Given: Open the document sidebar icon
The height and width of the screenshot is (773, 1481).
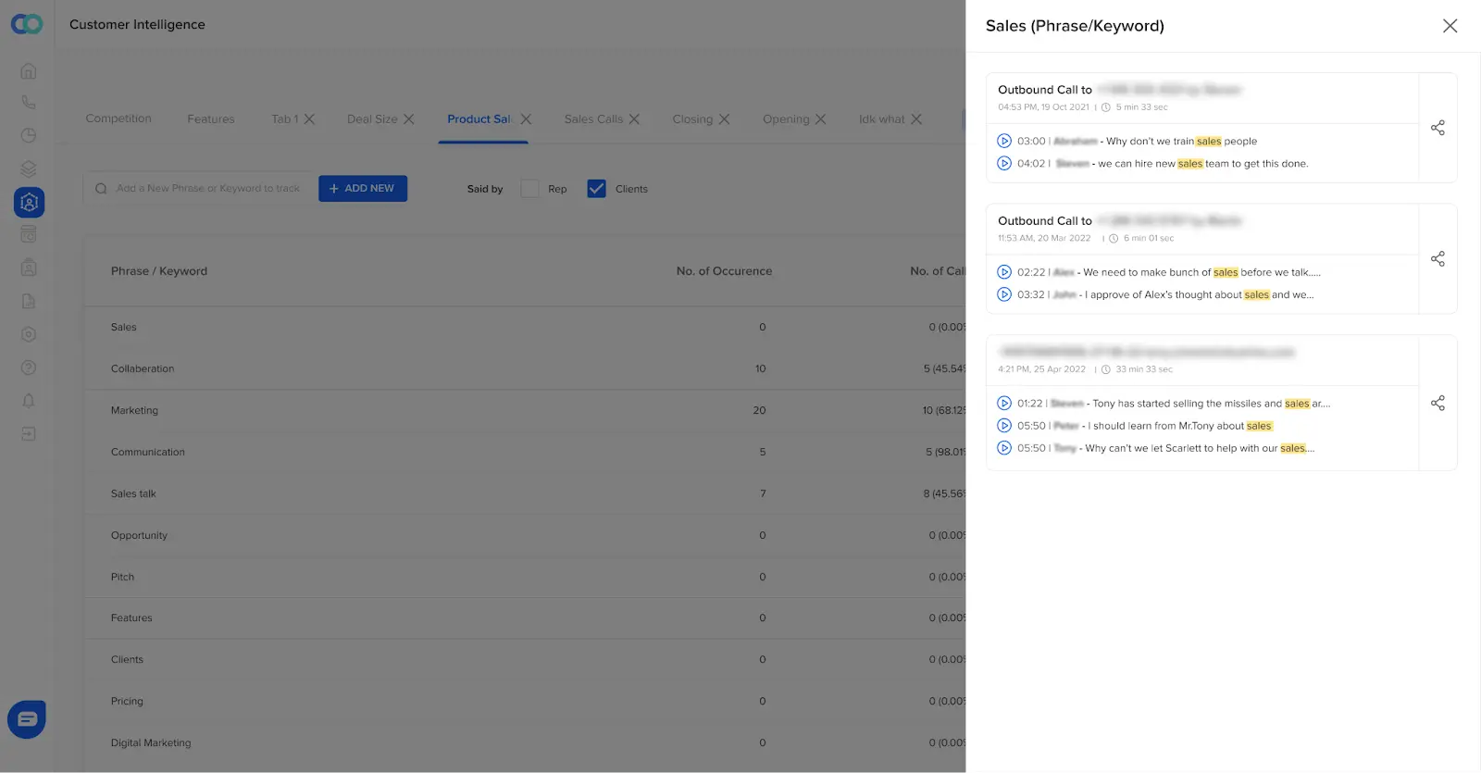Looking at the screenshot, I should pos(29,301).
